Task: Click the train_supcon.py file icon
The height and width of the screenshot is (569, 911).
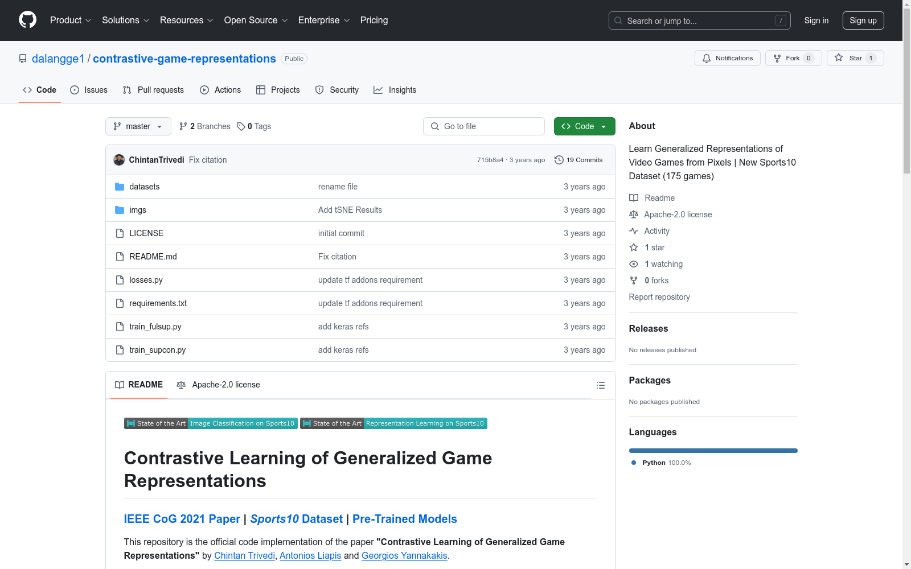Action: [x=120, y=350]
